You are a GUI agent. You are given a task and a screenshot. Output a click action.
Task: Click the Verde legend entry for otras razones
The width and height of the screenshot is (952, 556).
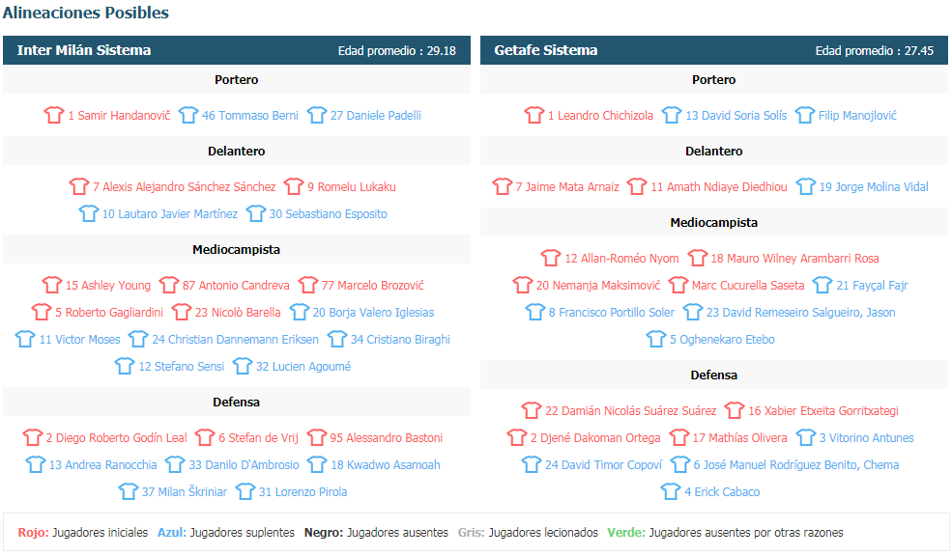(725, 533)
